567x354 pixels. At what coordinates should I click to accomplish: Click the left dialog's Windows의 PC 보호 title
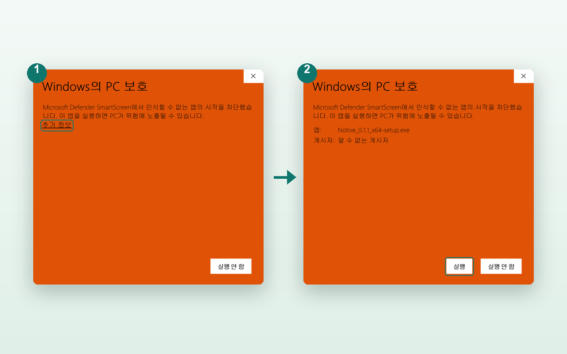point(95,86)
